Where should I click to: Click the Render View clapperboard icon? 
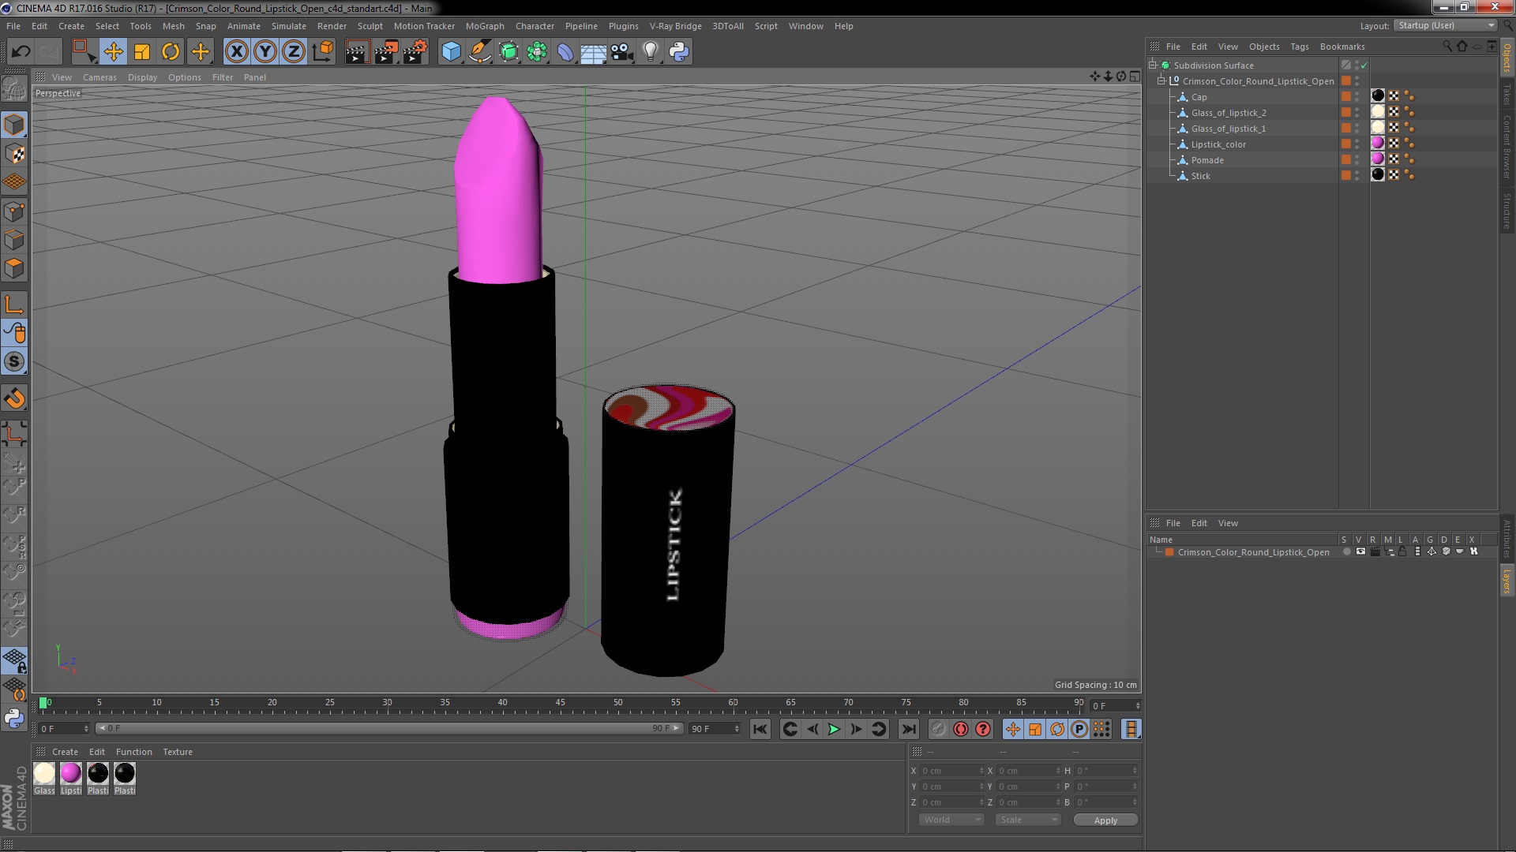point(357,52)
